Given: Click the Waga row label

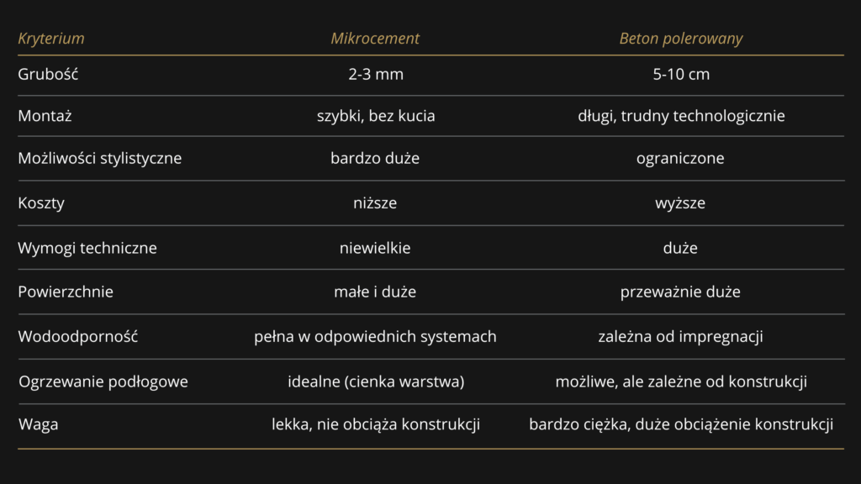Looking at the screenshot, I should coord(39,424).
